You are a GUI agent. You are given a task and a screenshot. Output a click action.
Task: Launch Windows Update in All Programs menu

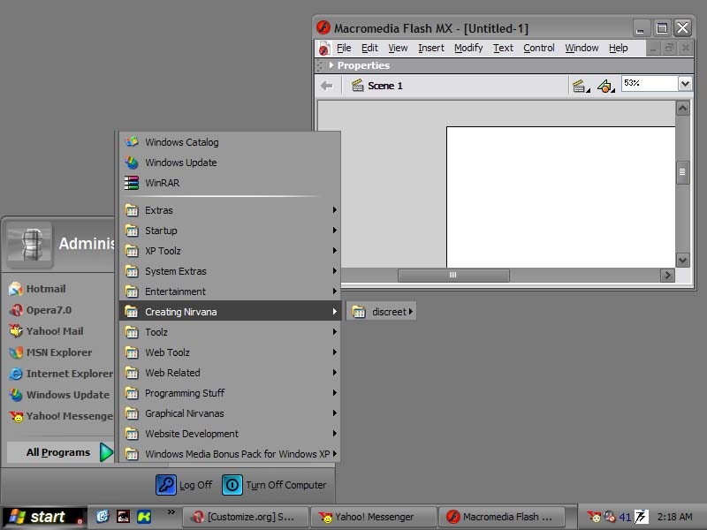pos(230,163)
